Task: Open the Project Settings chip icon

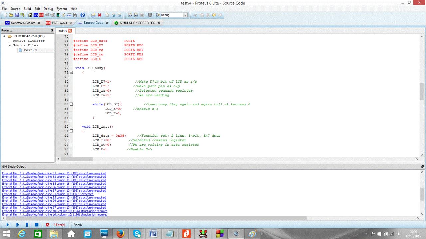Action: (150, 15)
